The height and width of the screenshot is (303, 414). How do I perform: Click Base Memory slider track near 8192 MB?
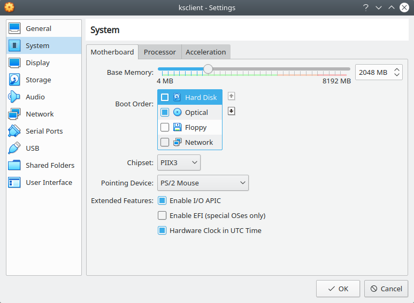[x=346, y=69]
